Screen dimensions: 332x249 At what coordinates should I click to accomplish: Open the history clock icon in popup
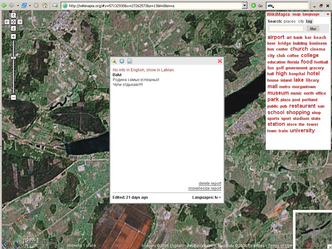click(122, 61)
